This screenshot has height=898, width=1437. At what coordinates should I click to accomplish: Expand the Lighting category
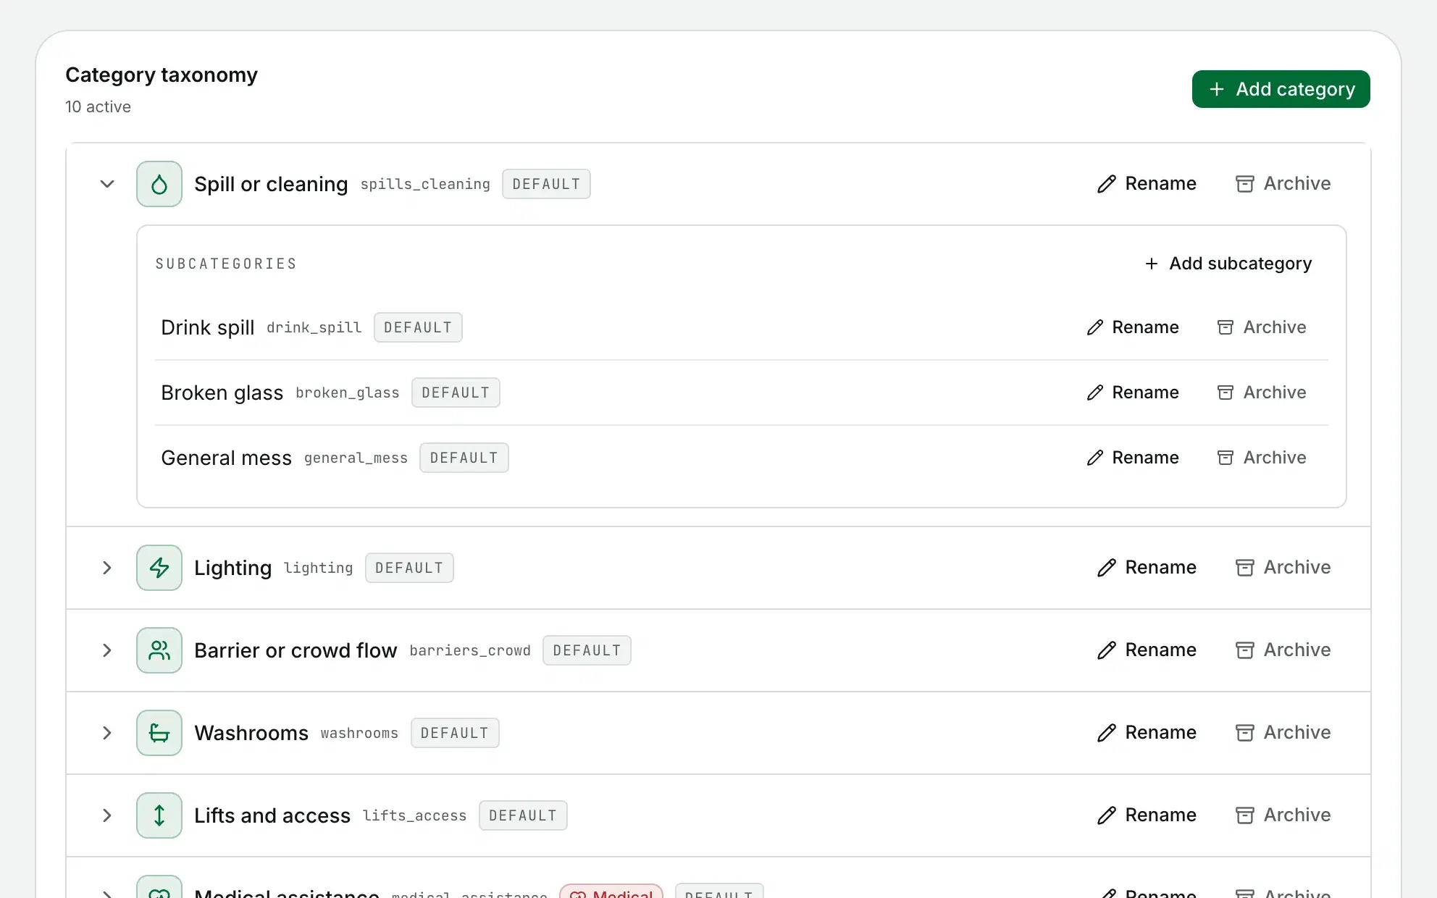107,568
